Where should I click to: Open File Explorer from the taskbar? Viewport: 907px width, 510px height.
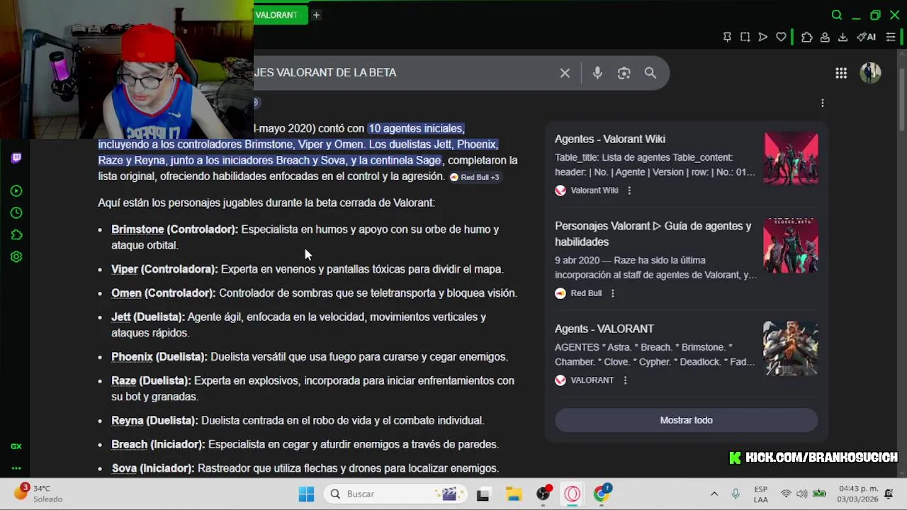(x=513, y=494)
